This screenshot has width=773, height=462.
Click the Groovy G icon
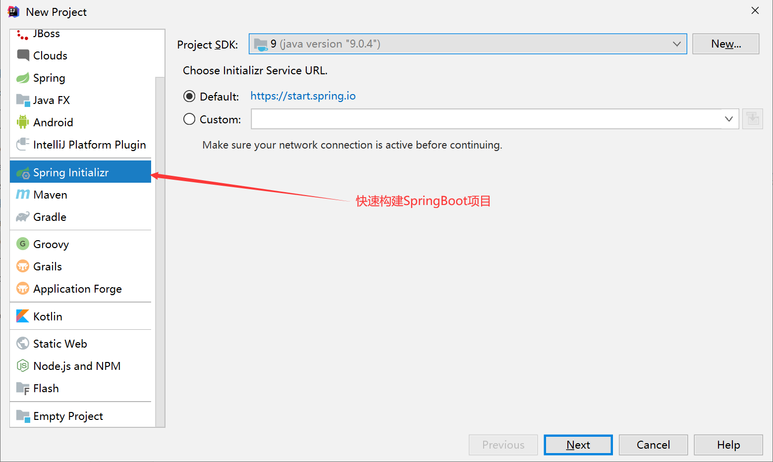click(23, 244)
